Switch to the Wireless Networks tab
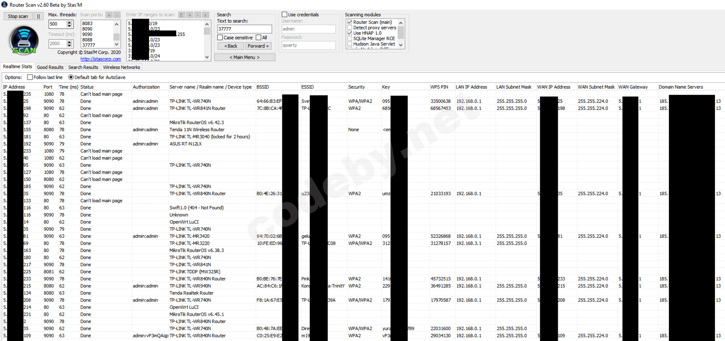Image resolution: width=725 pixels, height=341 pixels. pos(121,67)
